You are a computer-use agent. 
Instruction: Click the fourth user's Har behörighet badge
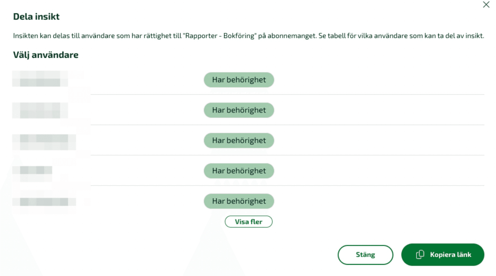239,171
